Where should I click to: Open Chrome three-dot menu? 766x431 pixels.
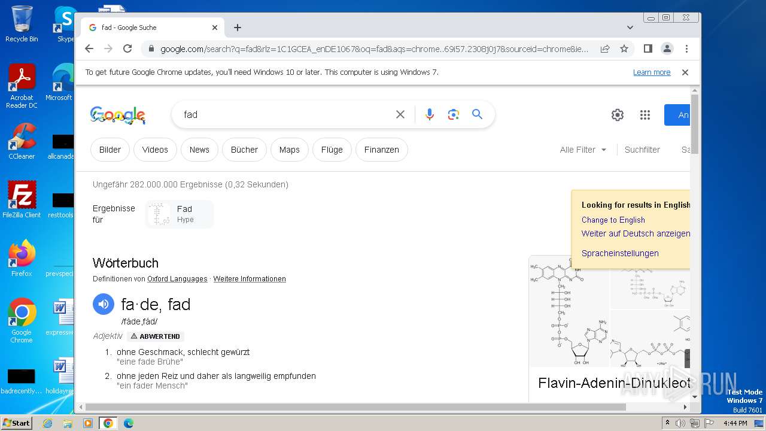[686, 48]
